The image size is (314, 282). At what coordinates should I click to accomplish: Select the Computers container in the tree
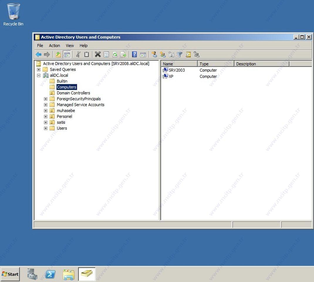pyautogui.click(x=67, y=87)
